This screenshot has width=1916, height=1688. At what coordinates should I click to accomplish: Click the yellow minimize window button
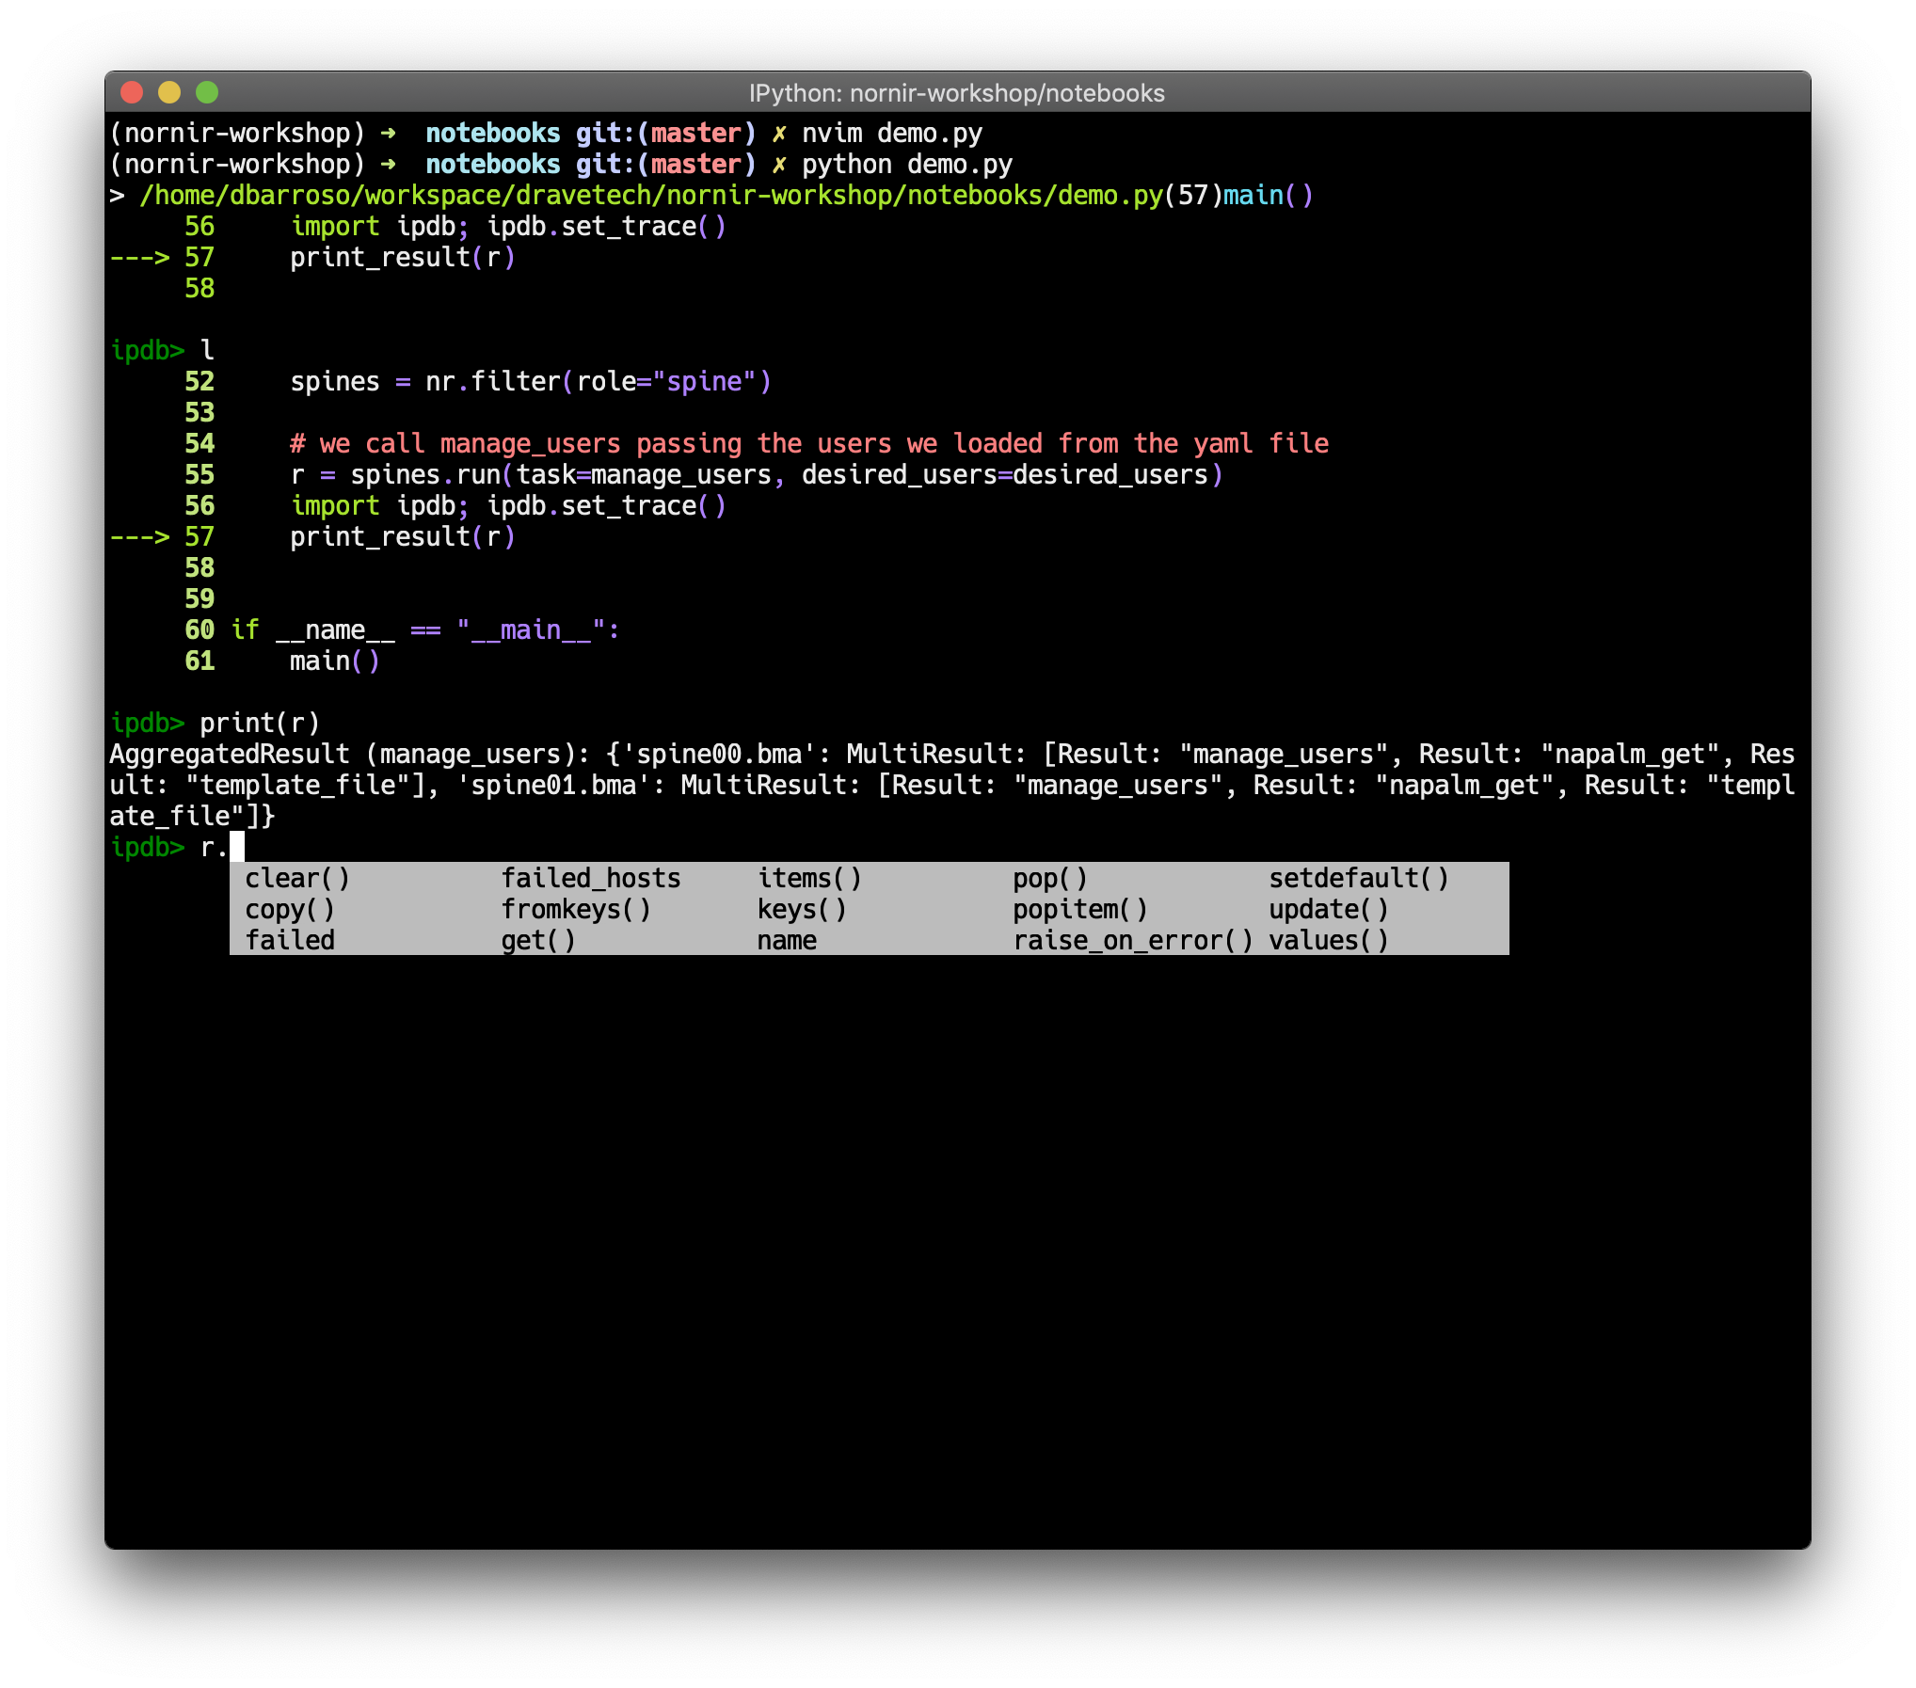click(169, 92)
